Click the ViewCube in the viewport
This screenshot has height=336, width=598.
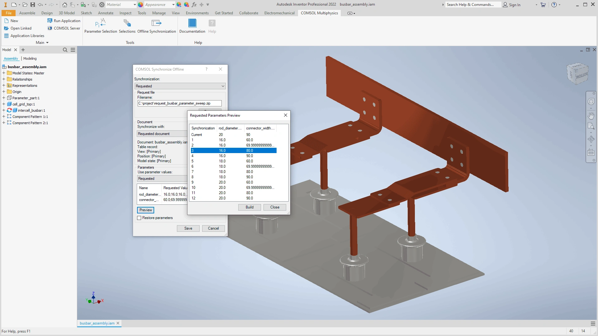click(x=578, y=74)
